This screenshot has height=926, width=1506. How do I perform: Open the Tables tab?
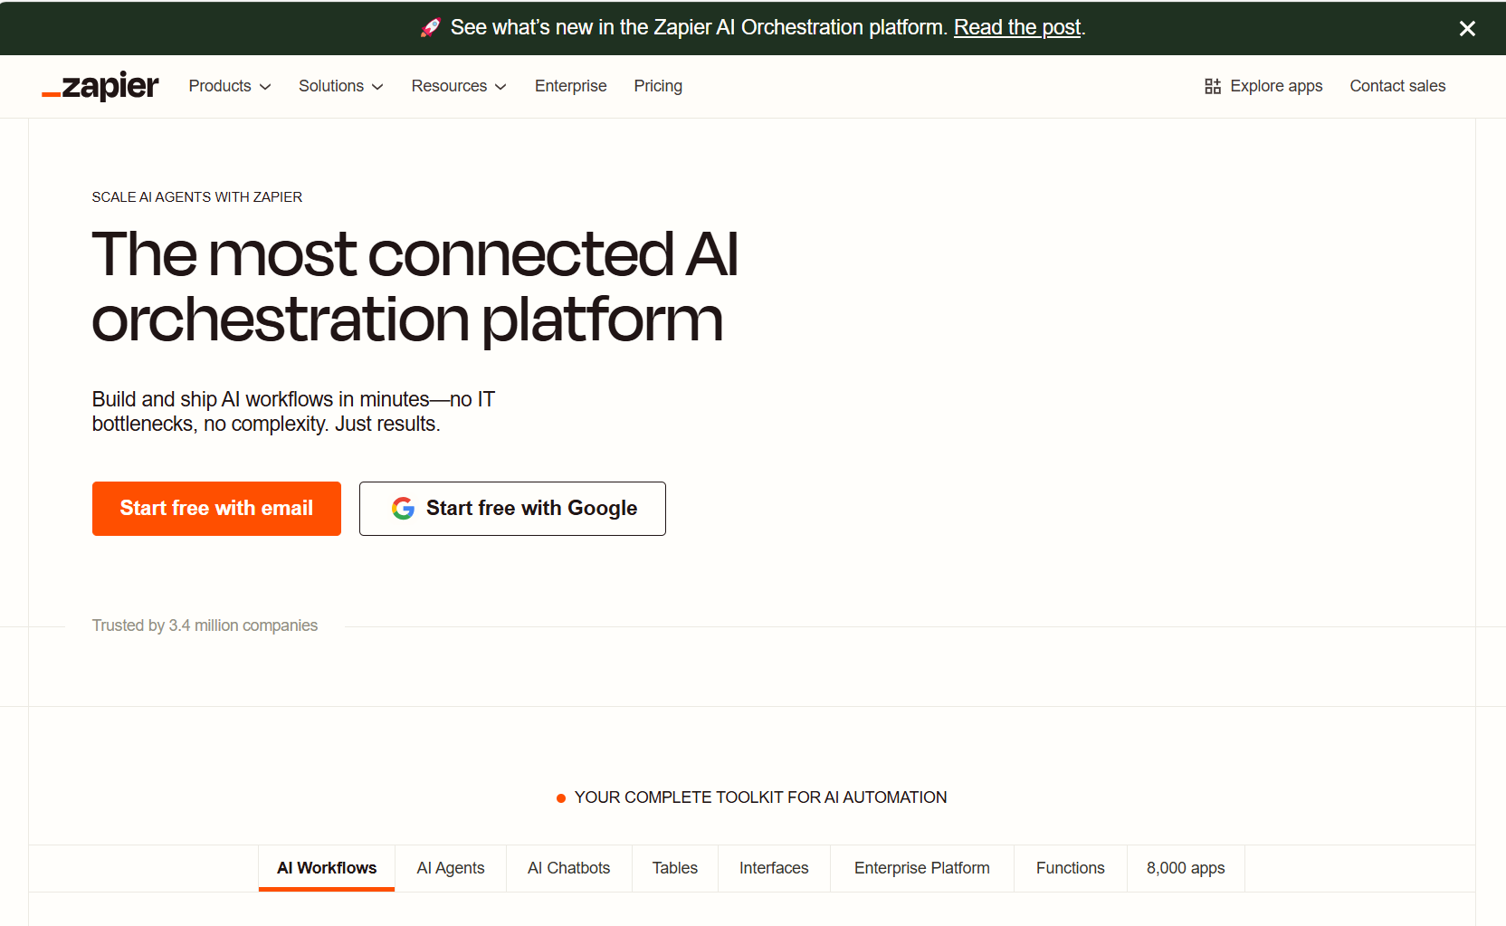pos(675,868)
